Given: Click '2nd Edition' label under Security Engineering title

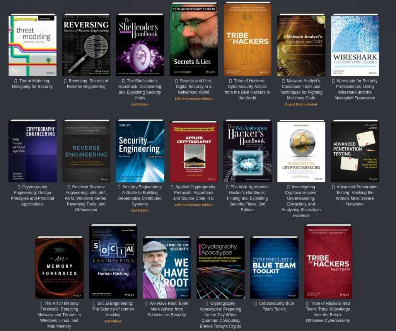Looking at the screenshot, I should 140,210.
